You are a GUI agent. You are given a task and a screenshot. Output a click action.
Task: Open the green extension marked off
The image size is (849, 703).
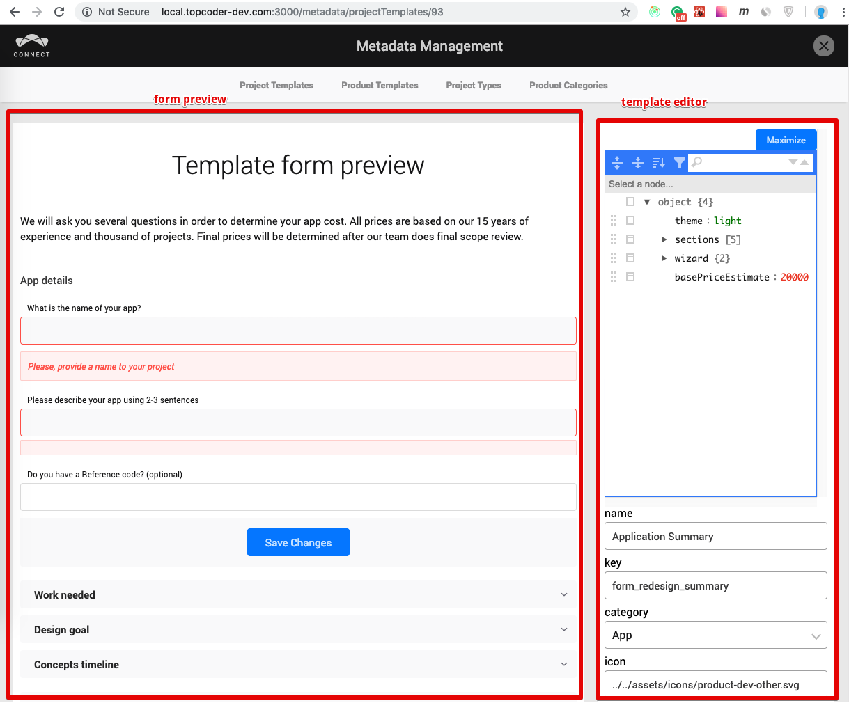pyautogui.click(x=678, y=13)
